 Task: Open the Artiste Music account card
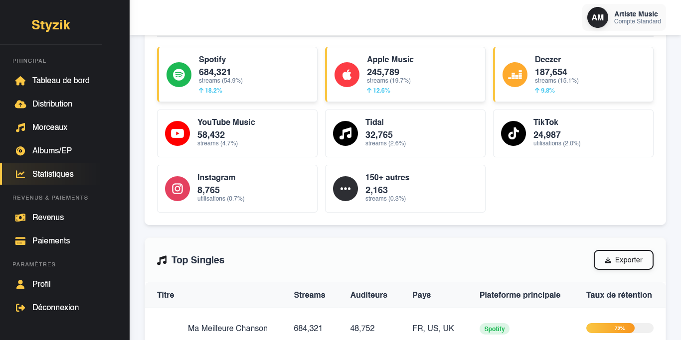(624, 17)
